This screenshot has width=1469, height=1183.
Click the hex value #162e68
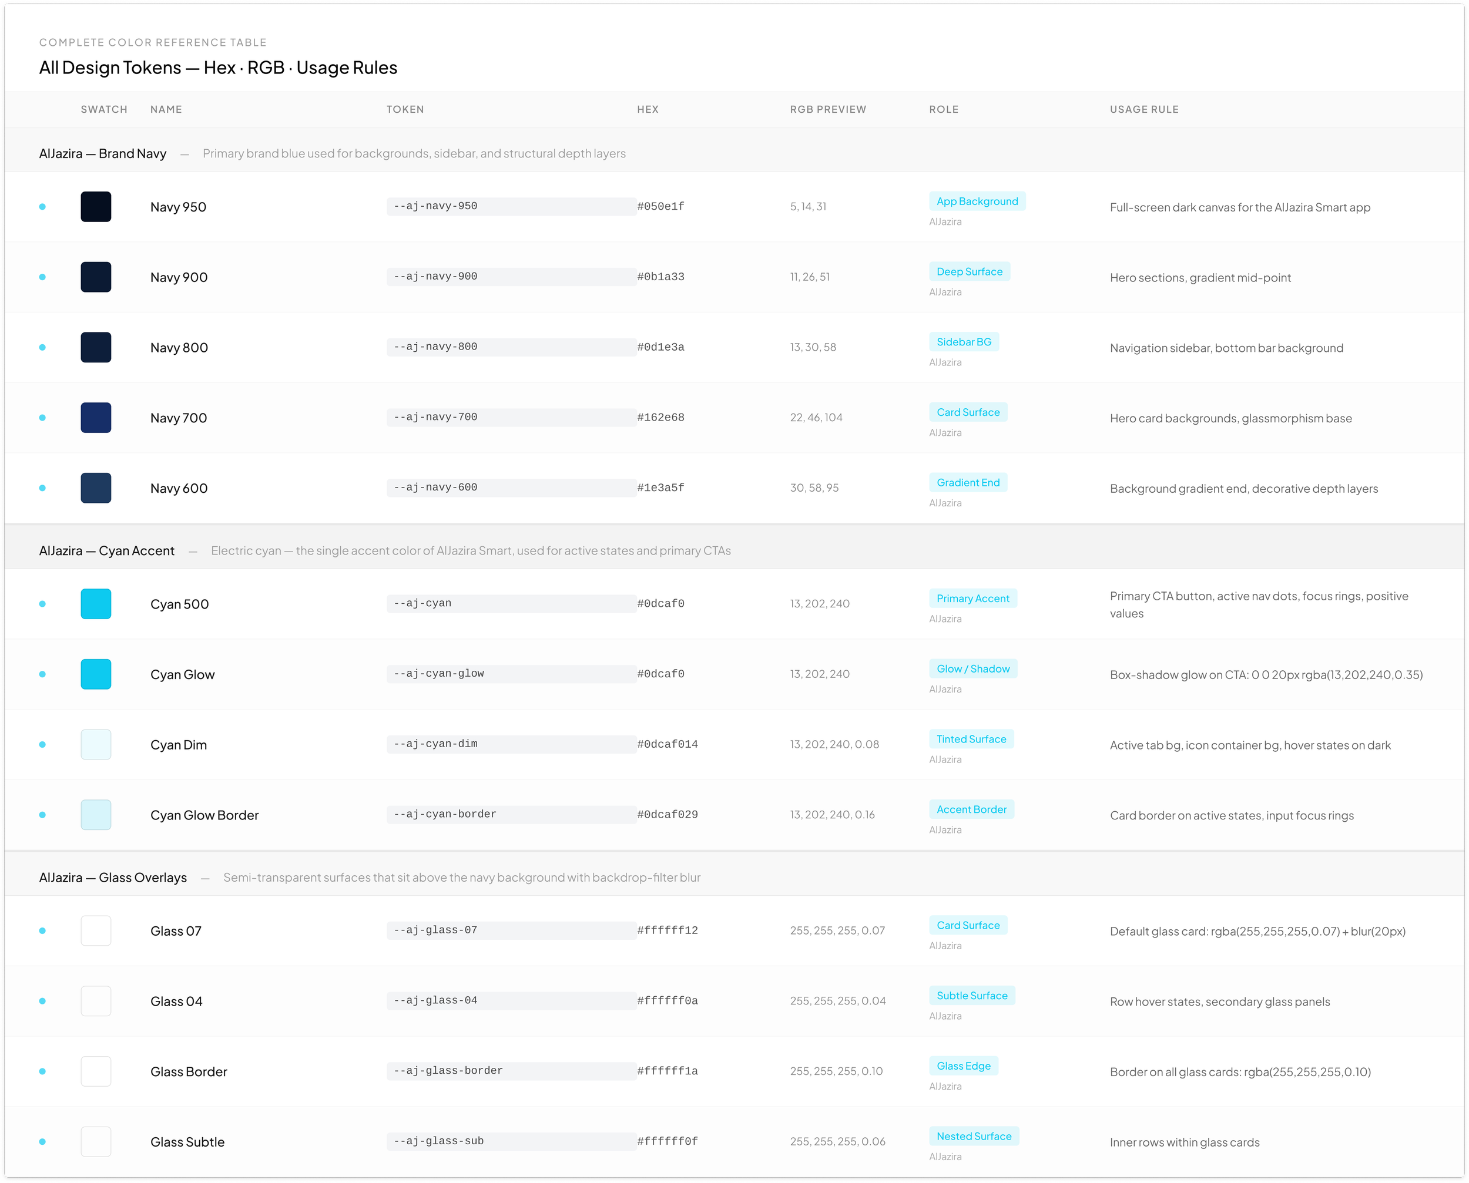(660, 417)
